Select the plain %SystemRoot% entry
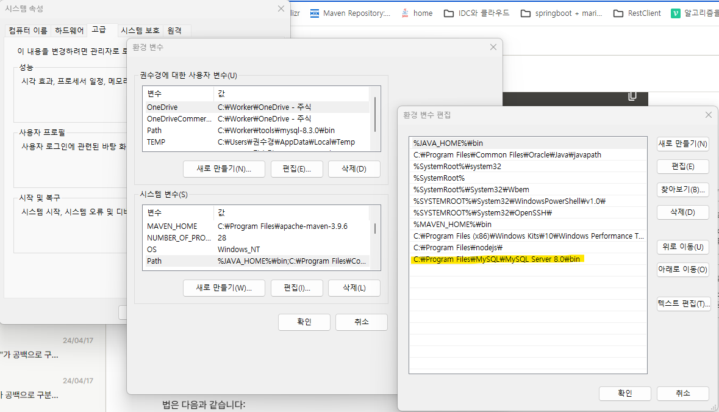The image size is (719, 412). coord(528,178)
